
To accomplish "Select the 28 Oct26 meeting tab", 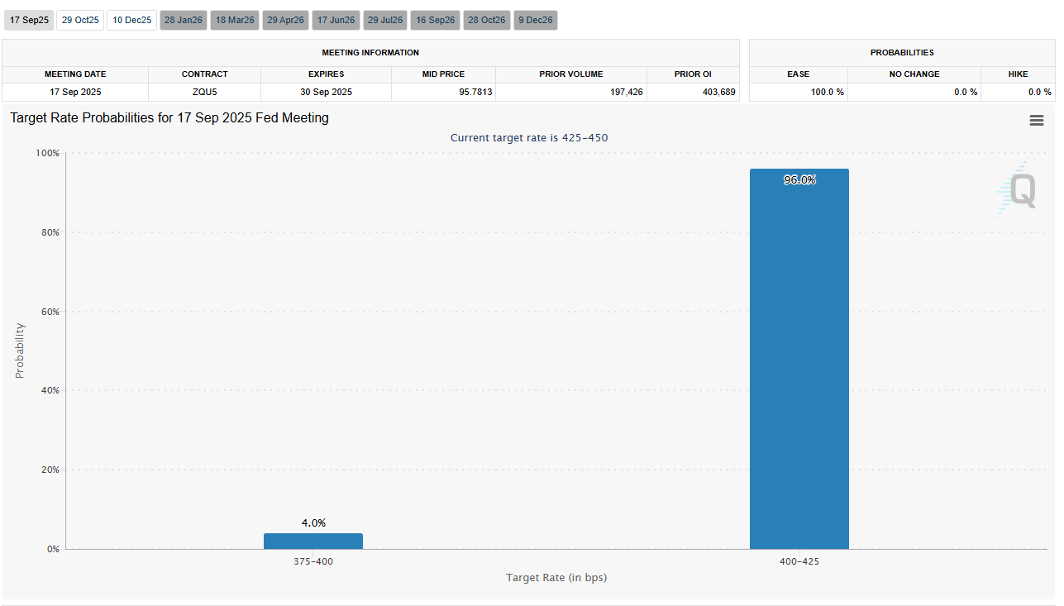I will (486, 20).
